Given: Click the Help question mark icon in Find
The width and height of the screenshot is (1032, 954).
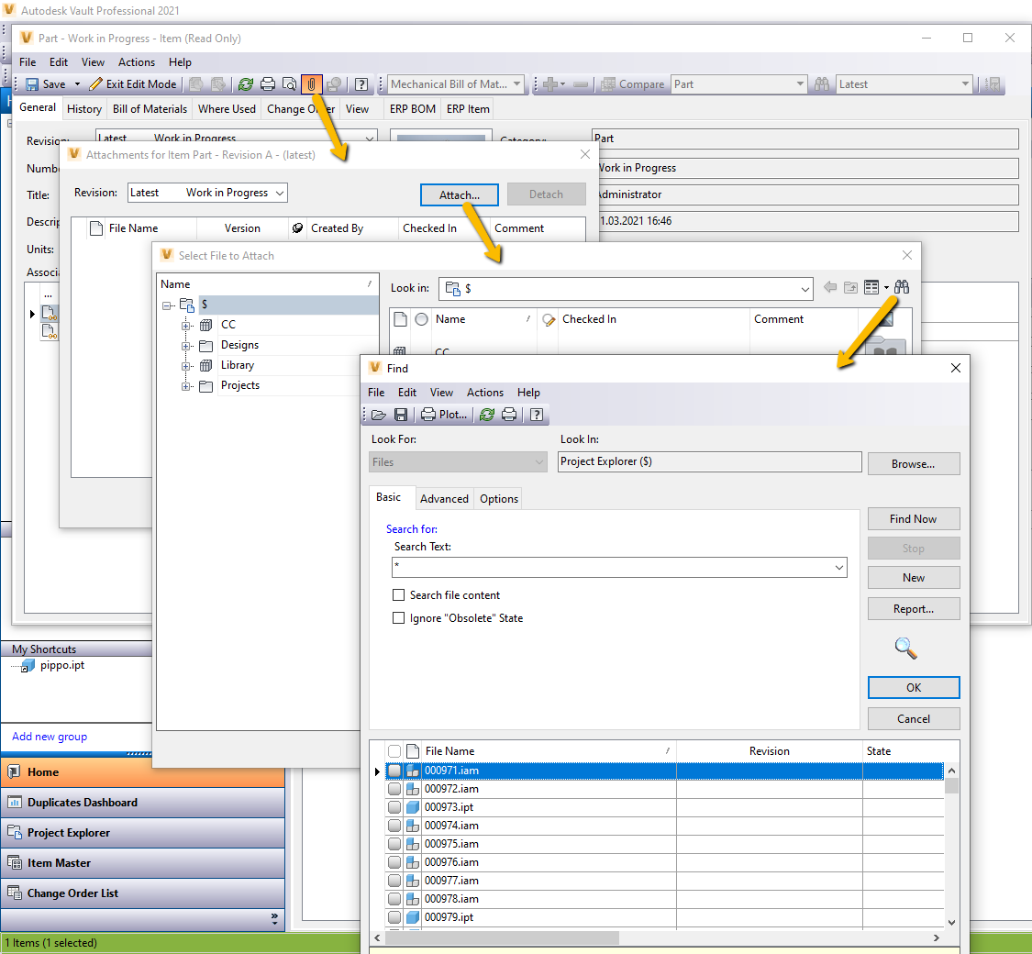Looking at the screenshot, I should tap(537, 415).
